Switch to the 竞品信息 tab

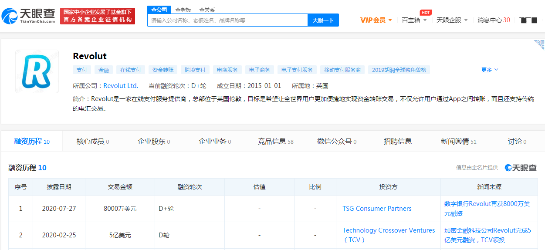point(276,141)
